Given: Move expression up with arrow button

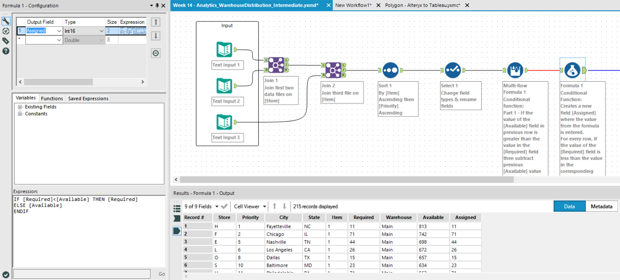Looking at the screenshot, I should pos(156,22).
